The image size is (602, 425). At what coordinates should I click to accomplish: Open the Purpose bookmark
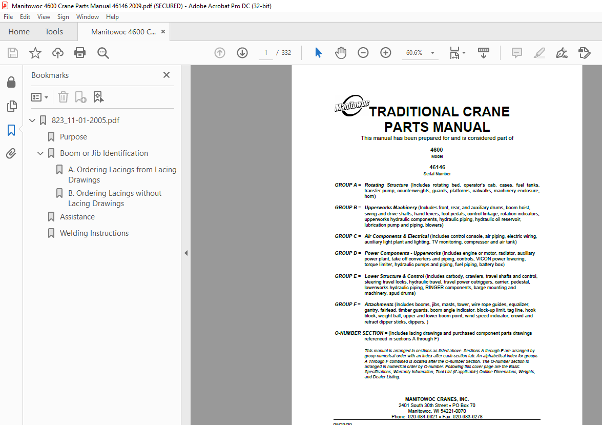73,137
